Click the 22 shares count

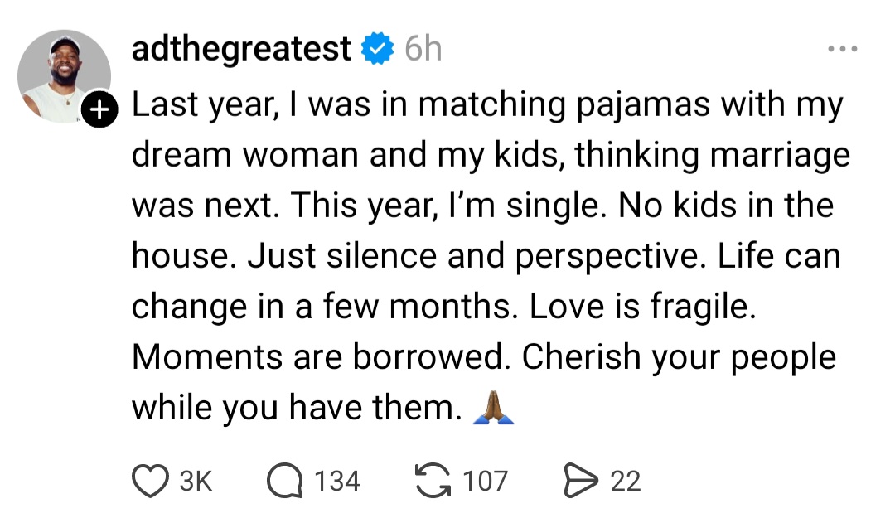(x=626, y=482)
